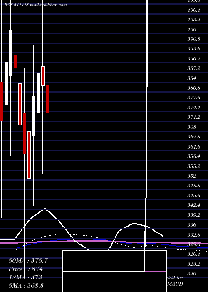This screenshot has width=208, height=292.
Task: Select the 400 price axis label
Action: click(192, 30)
